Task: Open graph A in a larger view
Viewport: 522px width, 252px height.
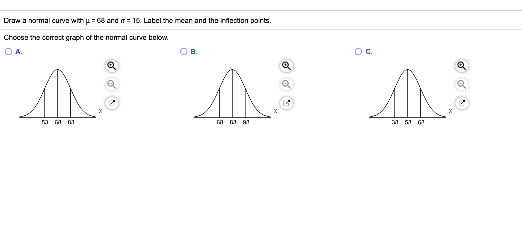Action: pyautogui.click(x=112, y=103)
